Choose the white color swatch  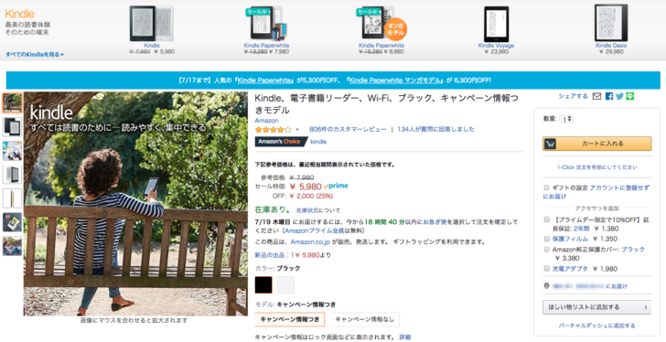click(285, 284)
